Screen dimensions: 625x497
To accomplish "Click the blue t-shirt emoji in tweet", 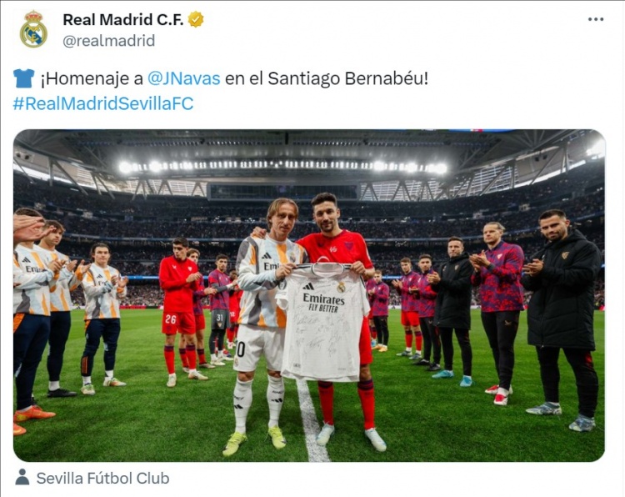I will click(23, 78).
